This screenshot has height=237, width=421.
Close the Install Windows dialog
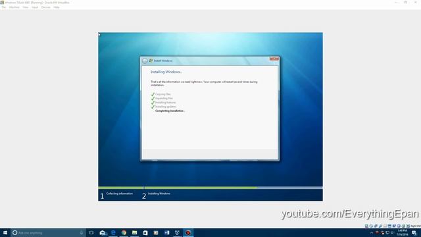coord(274,59)
